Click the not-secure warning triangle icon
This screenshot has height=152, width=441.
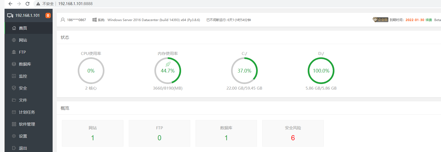[x=38, y=4]
